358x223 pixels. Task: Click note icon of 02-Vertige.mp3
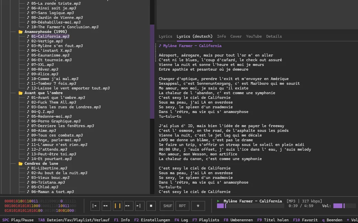point(28,41)
